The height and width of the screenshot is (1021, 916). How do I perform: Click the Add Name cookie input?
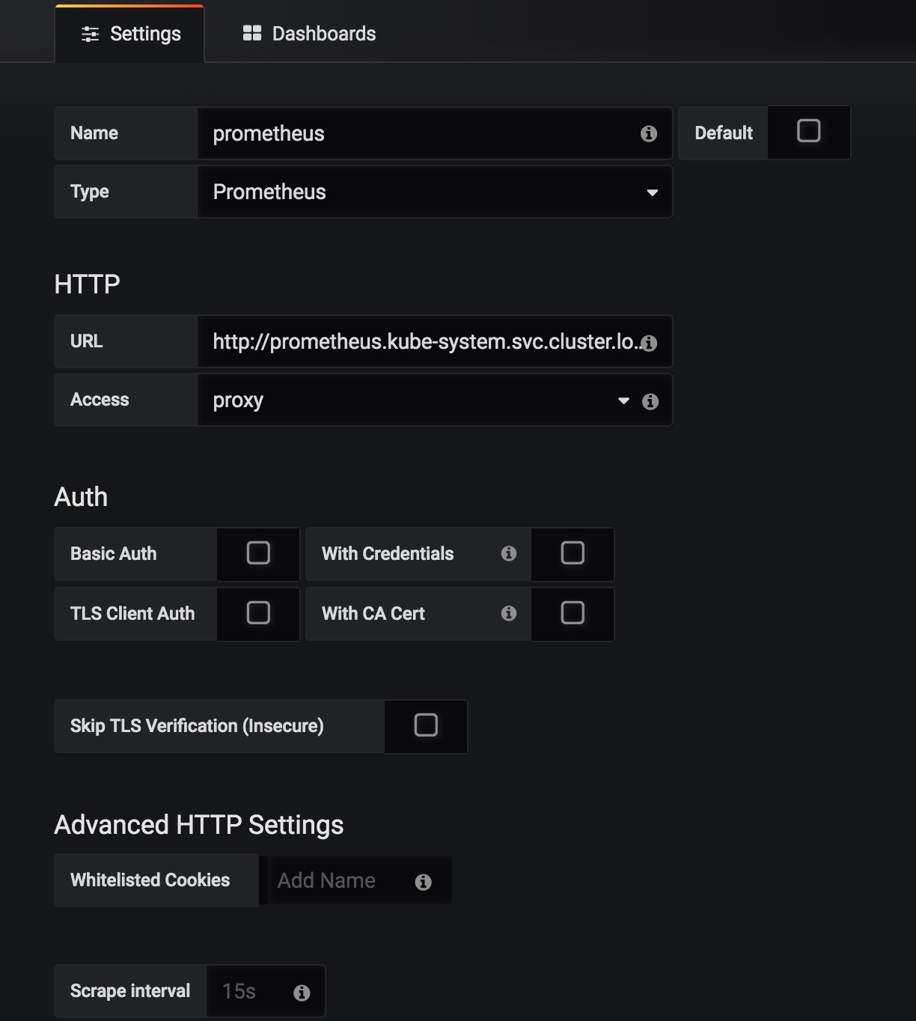coord(359,880)
